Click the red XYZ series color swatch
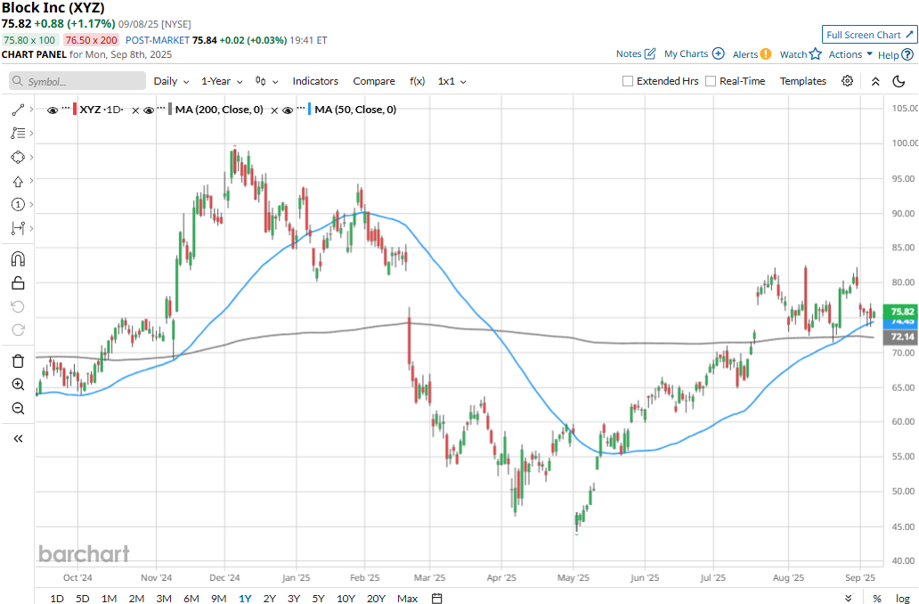 click(75, 109)
